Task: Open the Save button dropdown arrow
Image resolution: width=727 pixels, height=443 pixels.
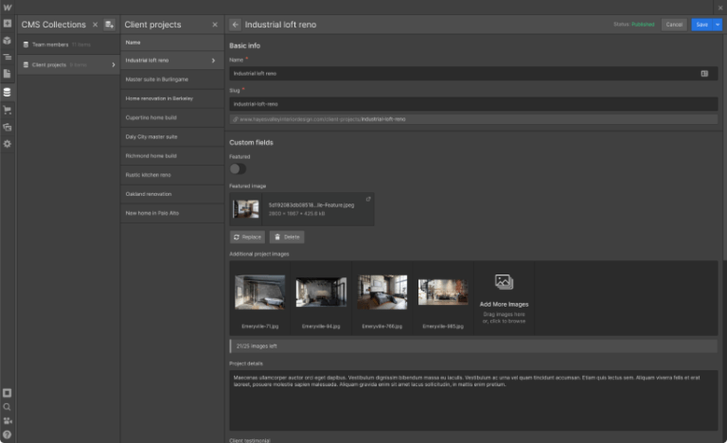Action: (717, 25)
